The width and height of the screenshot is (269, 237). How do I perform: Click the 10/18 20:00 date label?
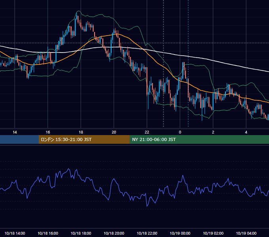coord(114,233)
